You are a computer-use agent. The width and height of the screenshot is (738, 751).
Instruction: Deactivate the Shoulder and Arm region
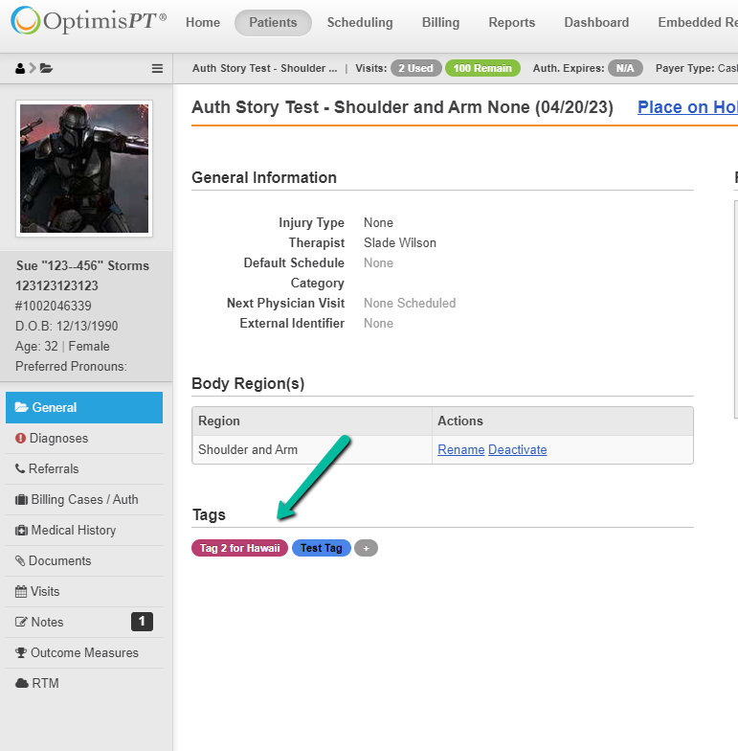[x=517, y=449]
